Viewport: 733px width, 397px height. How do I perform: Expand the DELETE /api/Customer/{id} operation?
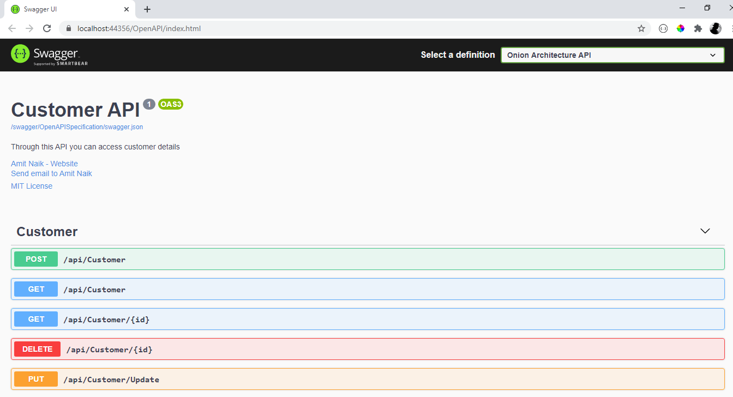[366, 349]
